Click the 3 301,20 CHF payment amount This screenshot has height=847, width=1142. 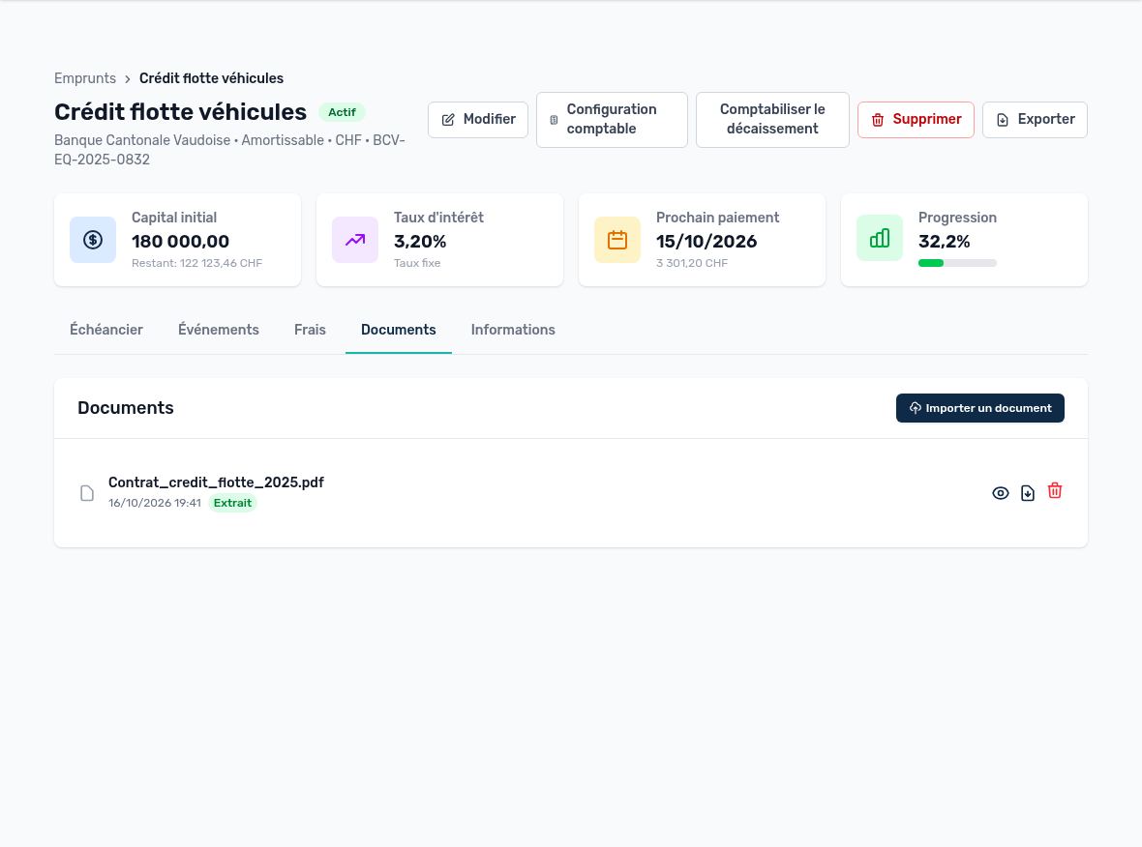tap(692, 263)
